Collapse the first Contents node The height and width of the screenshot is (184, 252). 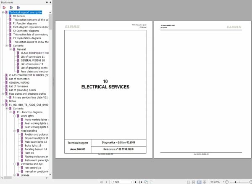pyautogui.click(x=7, y=46)
